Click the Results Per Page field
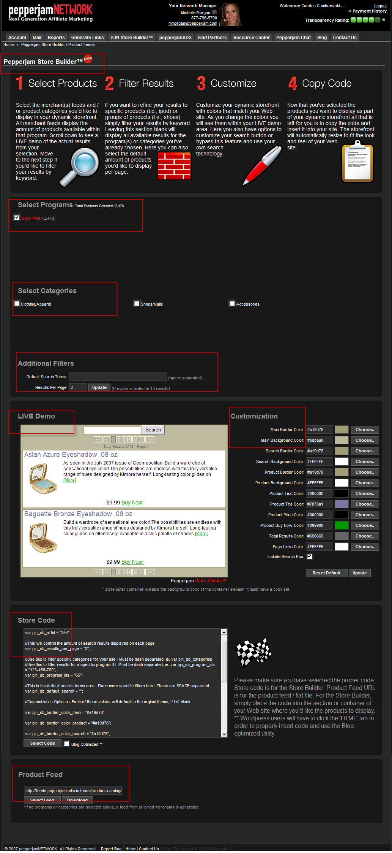This screenshot has width=392, height=853. pos(78,387)
